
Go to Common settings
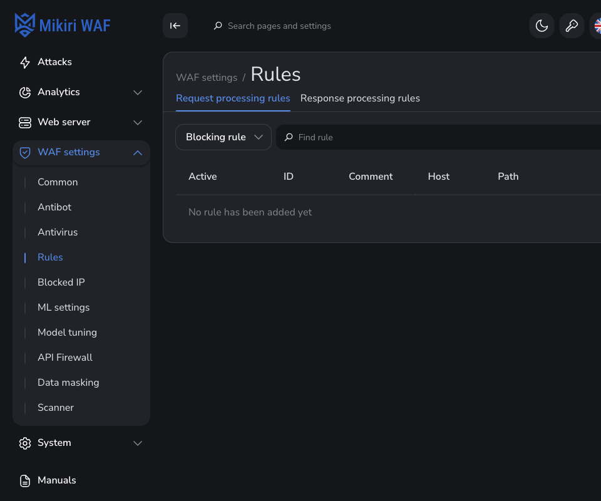(58, 182)
